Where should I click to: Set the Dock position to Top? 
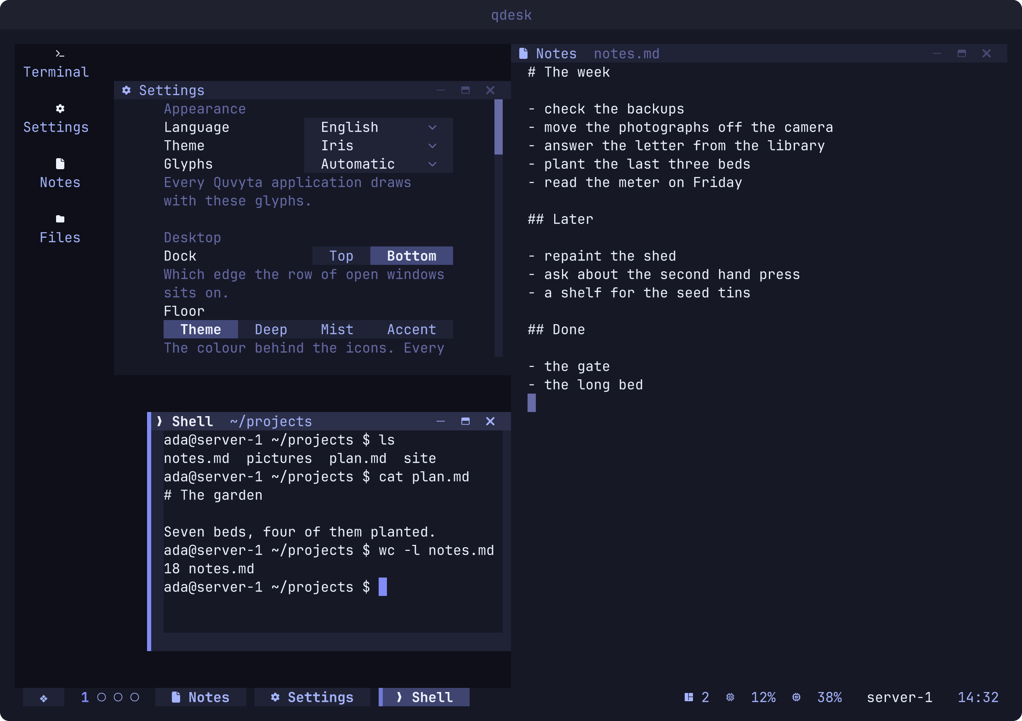click(x=341, y=256)
